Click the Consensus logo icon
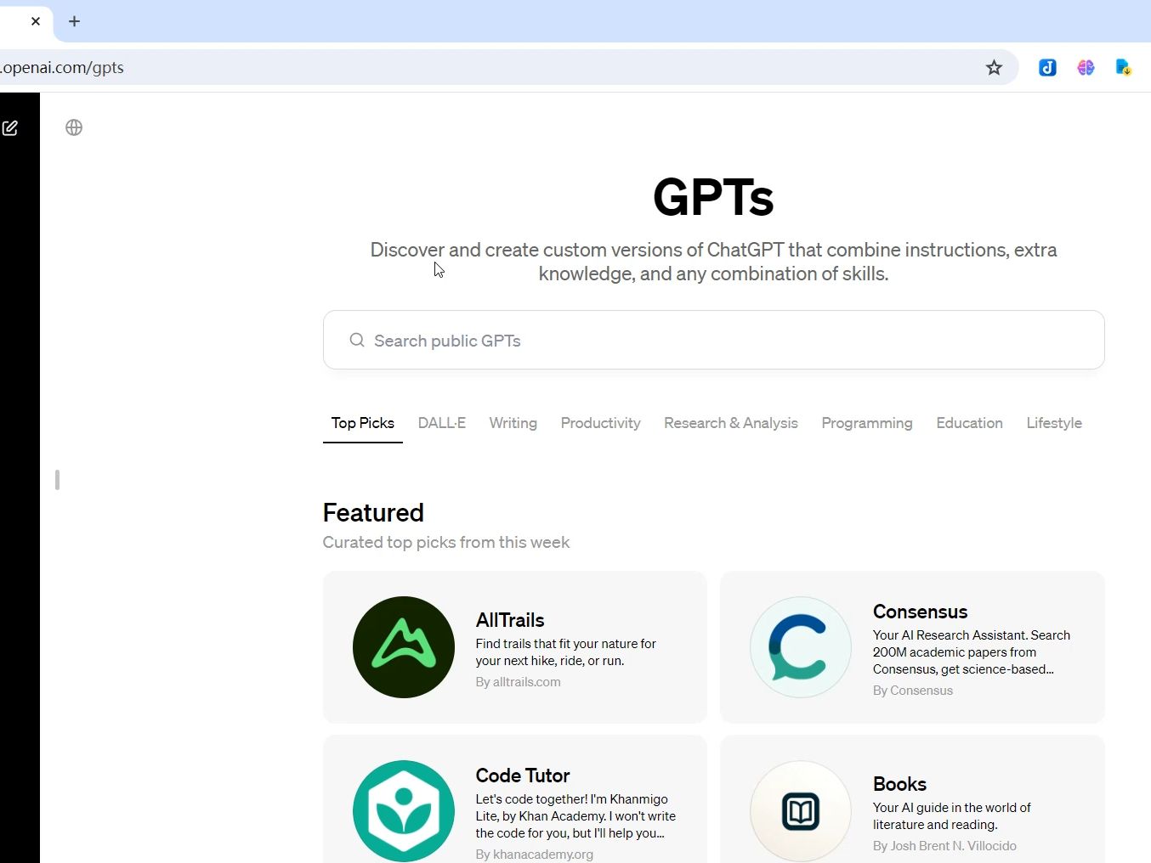This screenshot has height=863, width=1151. point(801,647)
